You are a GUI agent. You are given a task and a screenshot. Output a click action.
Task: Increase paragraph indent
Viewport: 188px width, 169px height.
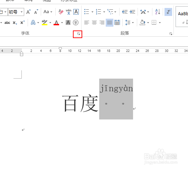[132, 12]
